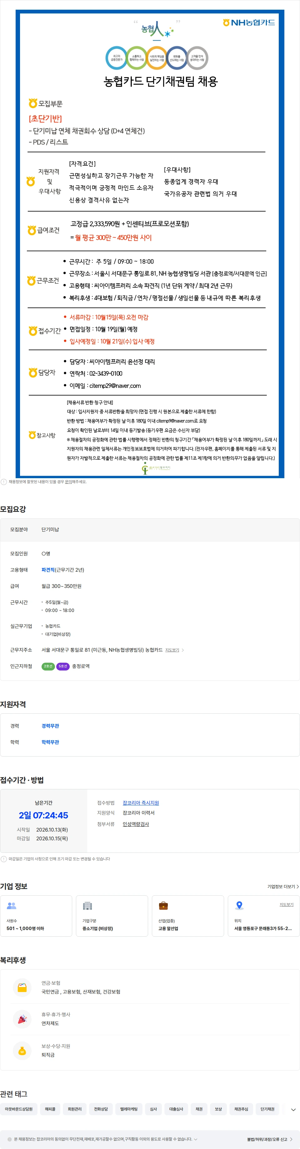Click the info icon by the 마감일은 notice
Screen dimensions: 300x1149
pos(3,859)
